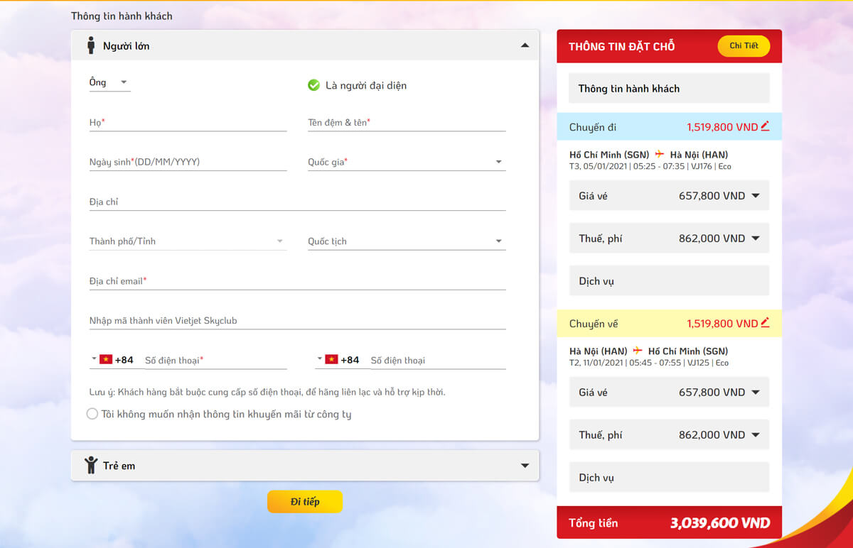Click the airplane icon on HAN to SGN route
This screenshot has height=548, width=853.
(638, 351)
